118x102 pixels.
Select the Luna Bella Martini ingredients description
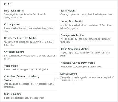[25, 16]
